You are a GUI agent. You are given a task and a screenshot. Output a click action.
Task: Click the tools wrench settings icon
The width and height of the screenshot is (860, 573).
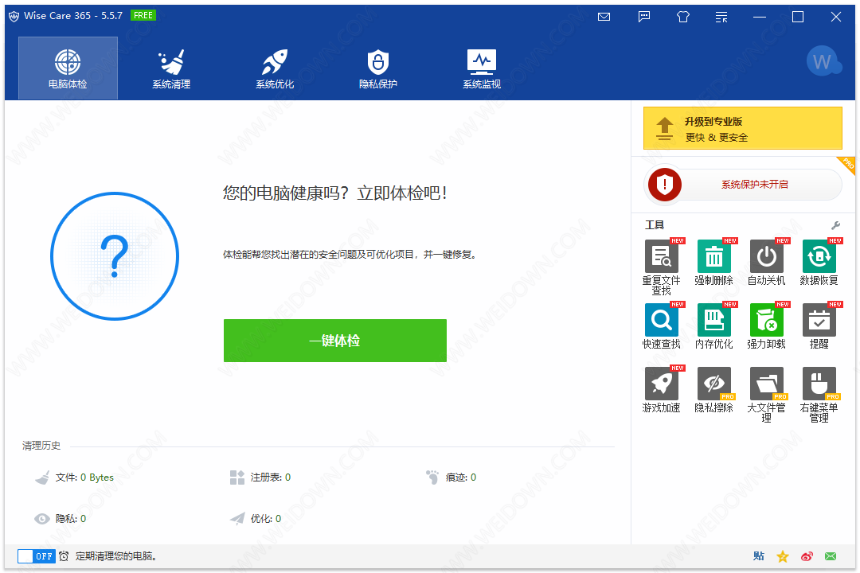click(x=835, y=224)
